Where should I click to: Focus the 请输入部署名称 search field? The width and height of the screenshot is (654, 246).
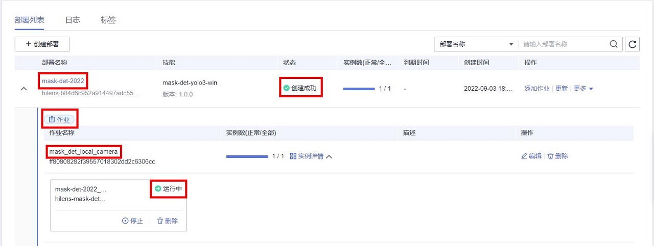click(562, 44)
